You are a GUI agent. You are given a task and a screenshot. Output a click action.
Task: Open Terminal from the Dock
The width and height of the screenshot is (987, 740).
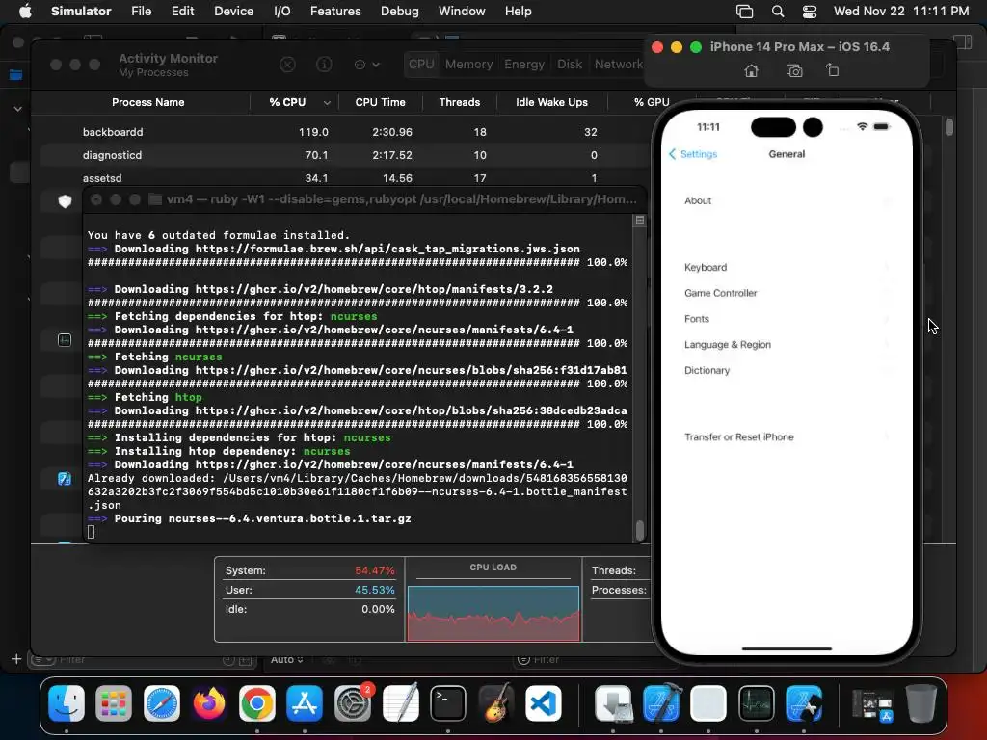point(448,703)
